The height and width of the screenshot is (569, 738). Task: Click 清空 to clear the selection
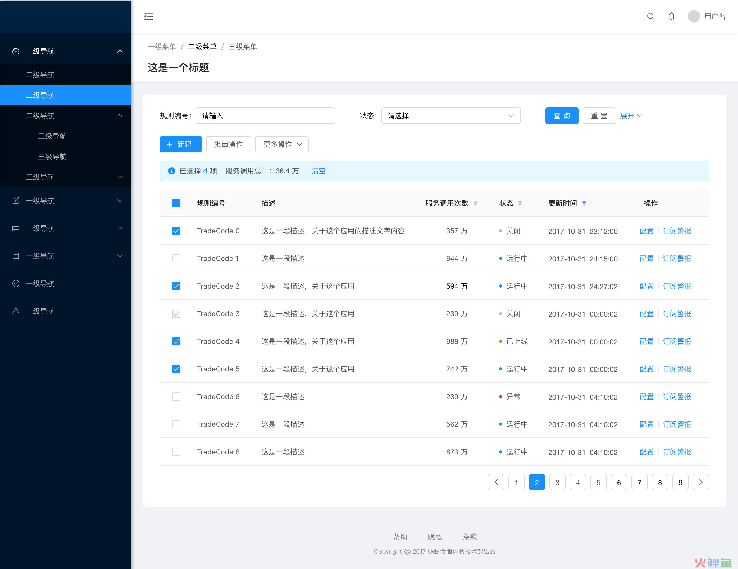(318, 171)
